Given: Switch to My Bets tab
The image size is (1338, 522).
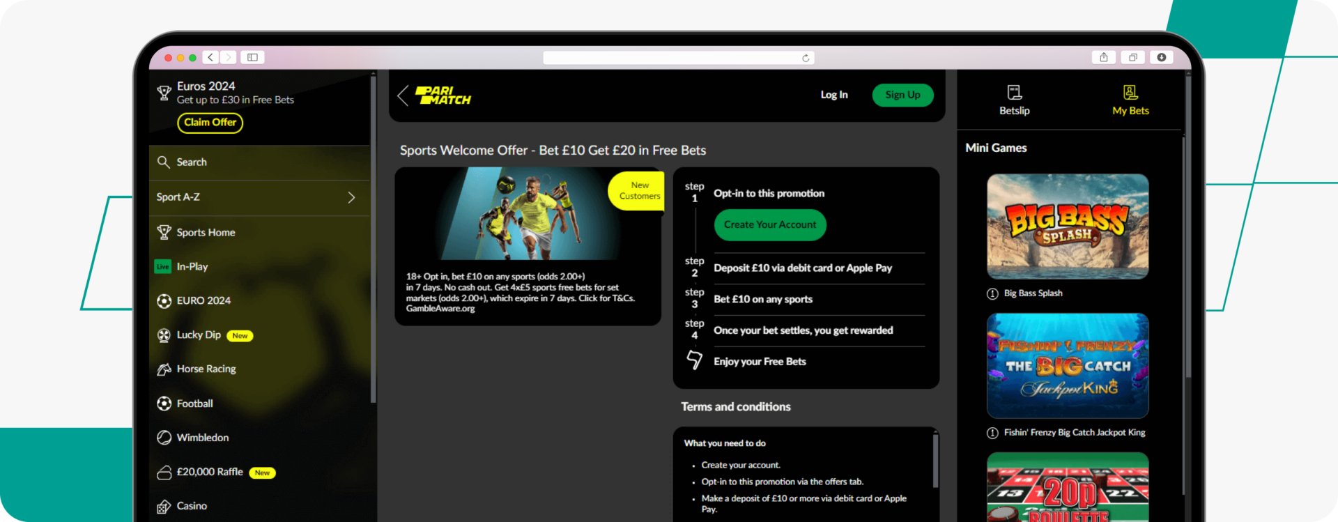Looking at the screenshot, I should (1130, 100).
